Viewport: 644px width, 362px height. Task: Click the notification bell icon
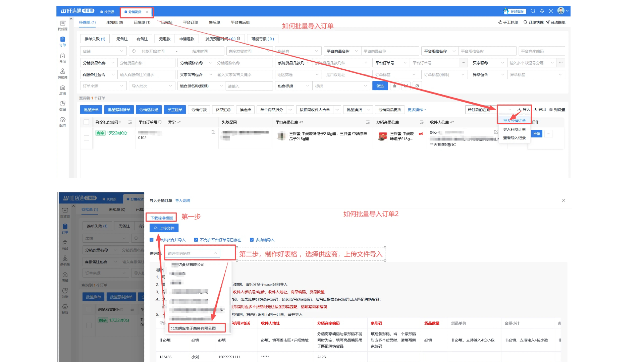pos(542,11)
